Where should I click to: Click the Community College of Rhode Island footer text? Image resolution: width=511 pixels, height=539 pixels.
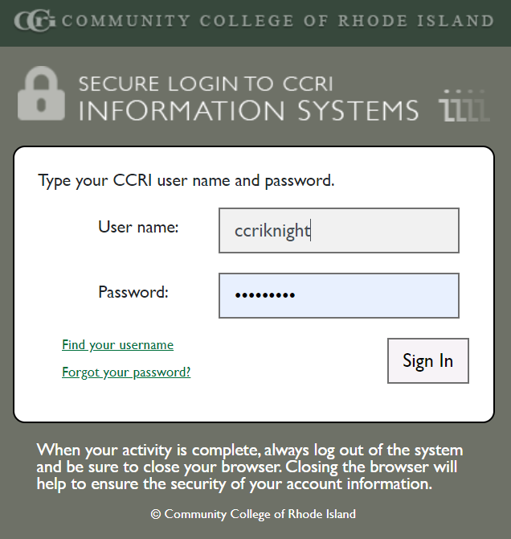pos(260,514)
